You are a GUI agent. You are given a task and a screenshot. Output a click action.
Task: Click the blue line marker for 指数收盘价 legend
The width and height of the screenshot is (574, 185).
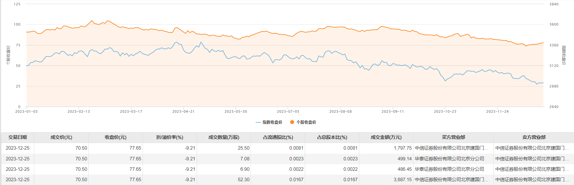(x=258, y=122)
